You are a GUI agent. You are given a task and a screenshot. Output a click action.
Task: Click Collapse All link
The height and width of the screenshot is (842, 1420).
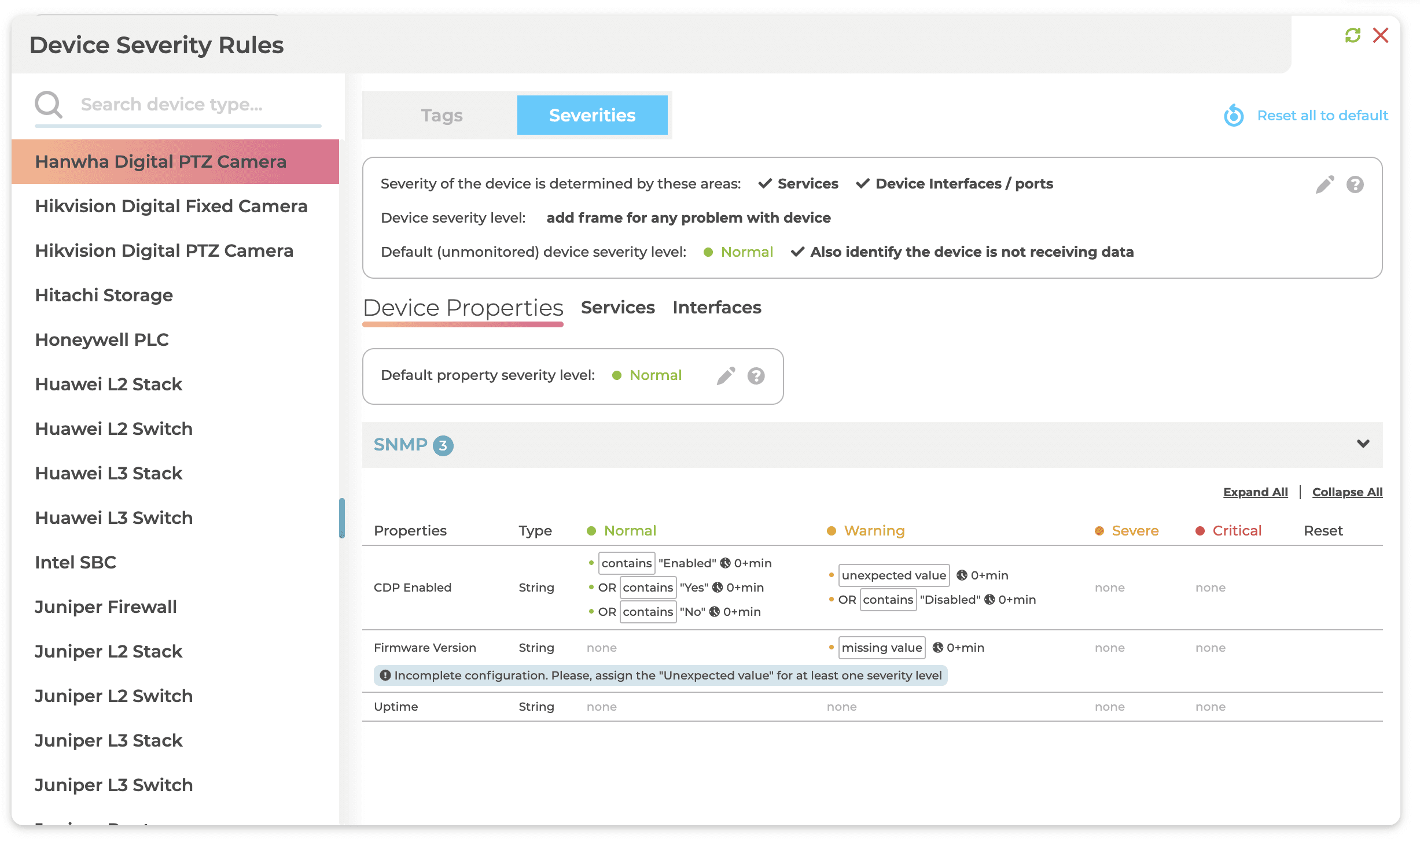click(1347, 492)
